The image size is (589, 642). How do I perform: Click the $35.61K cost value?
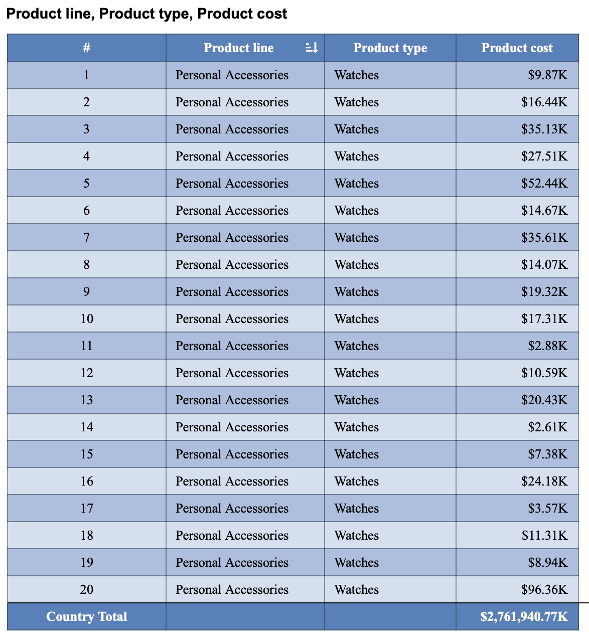point(544,238)
